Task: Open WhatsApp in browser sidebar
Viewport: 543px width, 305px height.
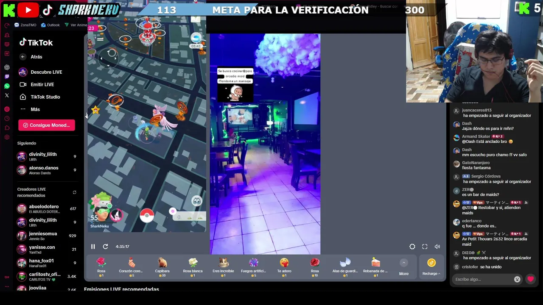Action: click(x=7, y=86)
